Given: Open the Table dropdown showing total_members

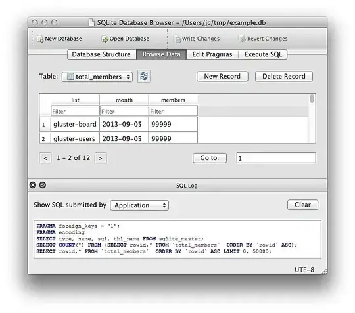Looking at the screenshot, I should click(97, 77).
